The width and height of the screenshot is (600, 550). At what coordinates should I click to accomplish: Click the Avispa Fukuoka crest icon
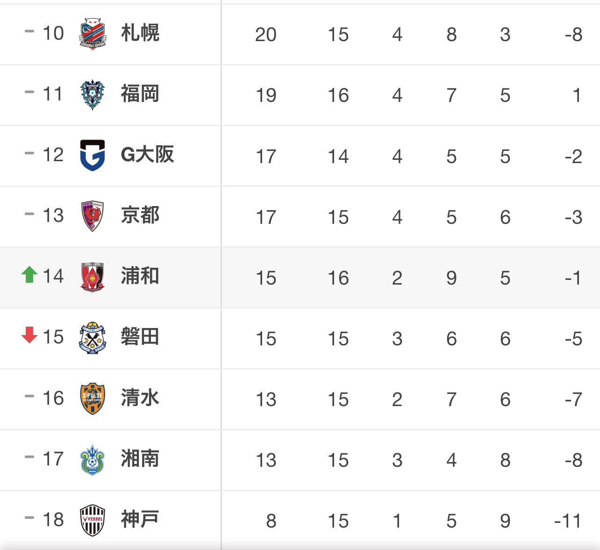pos(93,94)
